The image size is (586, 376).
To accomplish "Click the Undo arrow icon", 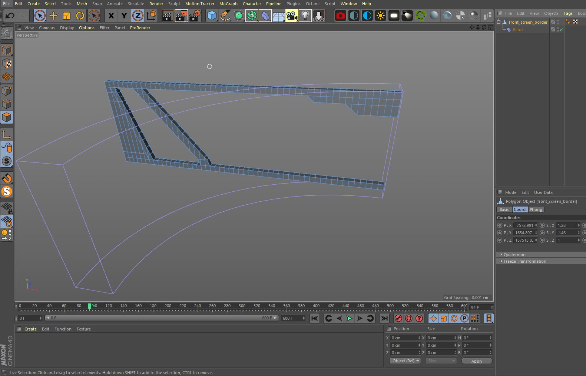I will [10, 16].
